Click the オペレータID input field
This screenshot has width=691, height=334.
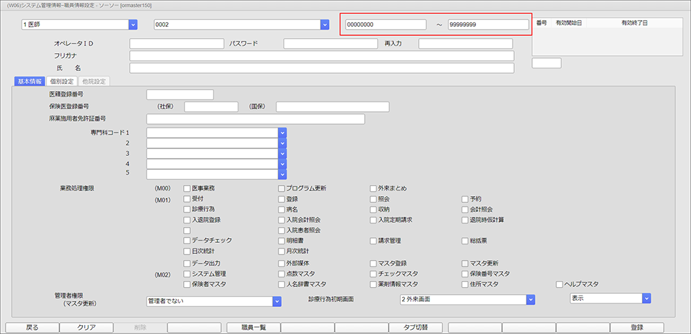[x=176, y=44]
